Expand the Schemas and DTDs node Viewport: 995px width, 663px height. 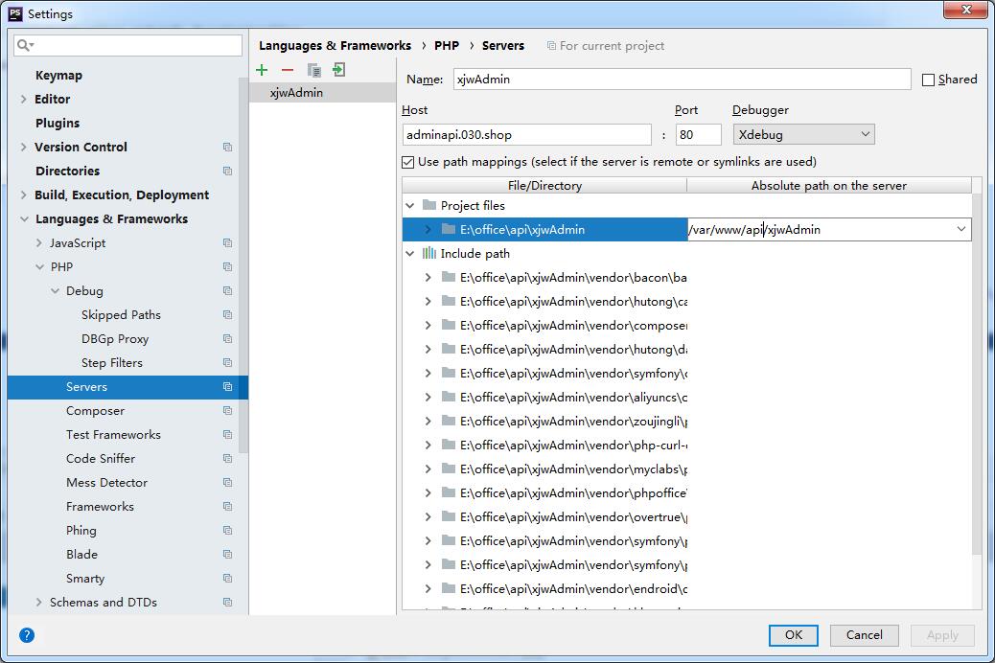38,602
